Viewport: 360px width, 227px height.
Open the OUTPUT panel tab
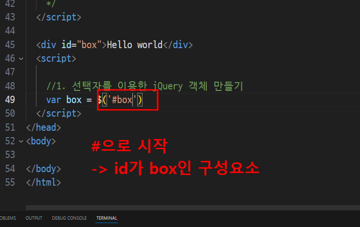(34, 218)
